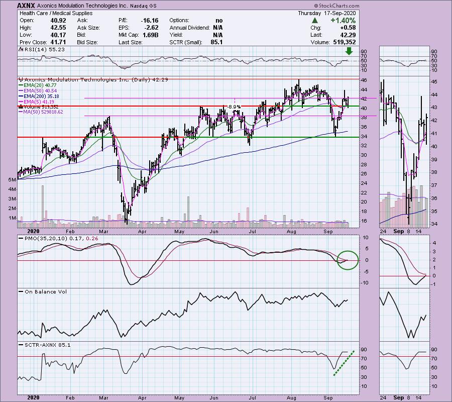Click the Last price 42.29 in header
This screenshot has height=402, width=452.
pos(348,35)
